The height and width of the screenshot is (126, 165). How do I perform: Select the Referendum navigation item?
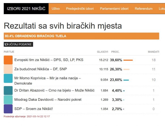coord(144,9)
